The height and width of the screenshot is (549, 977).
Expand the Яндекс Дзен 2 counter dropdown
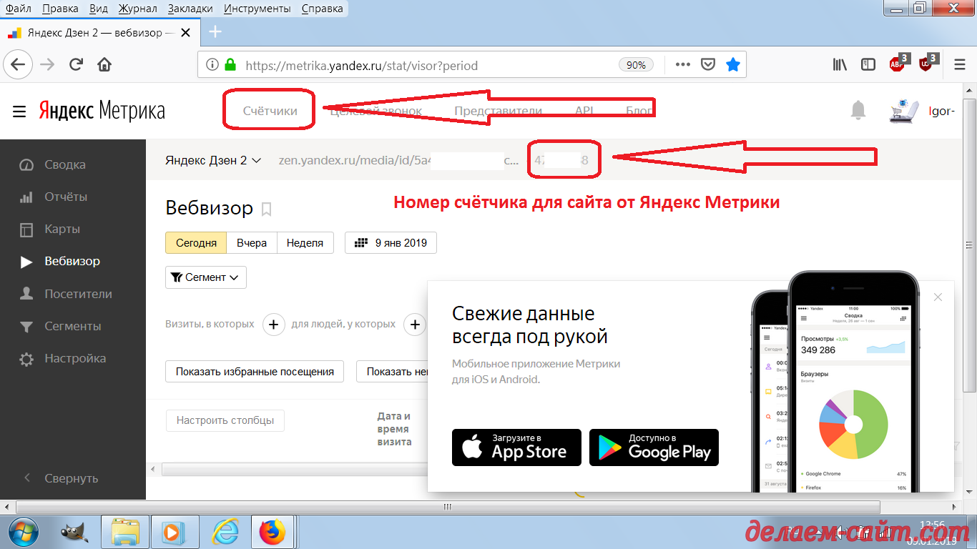(x=213, y=160)
